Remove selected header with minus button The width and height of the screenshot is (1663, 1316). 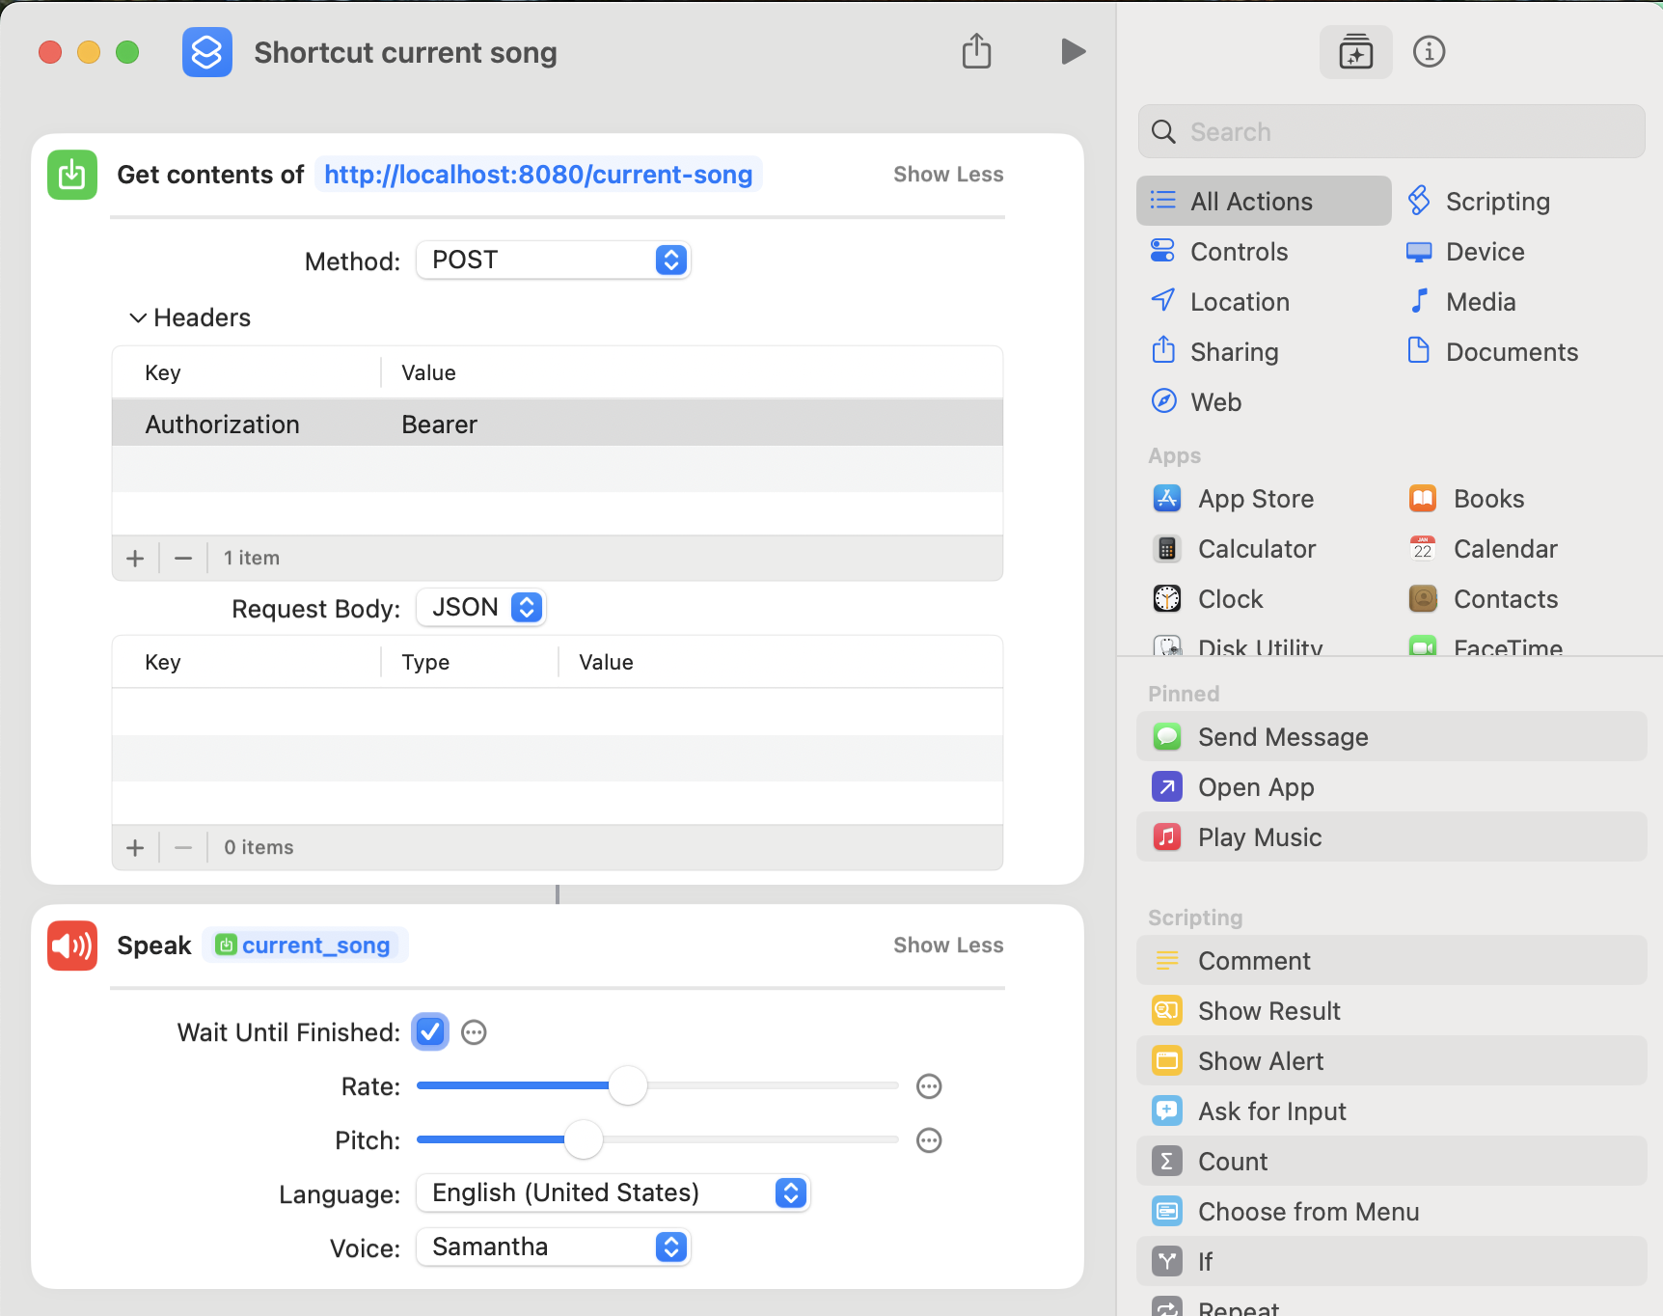coord(183,558)
